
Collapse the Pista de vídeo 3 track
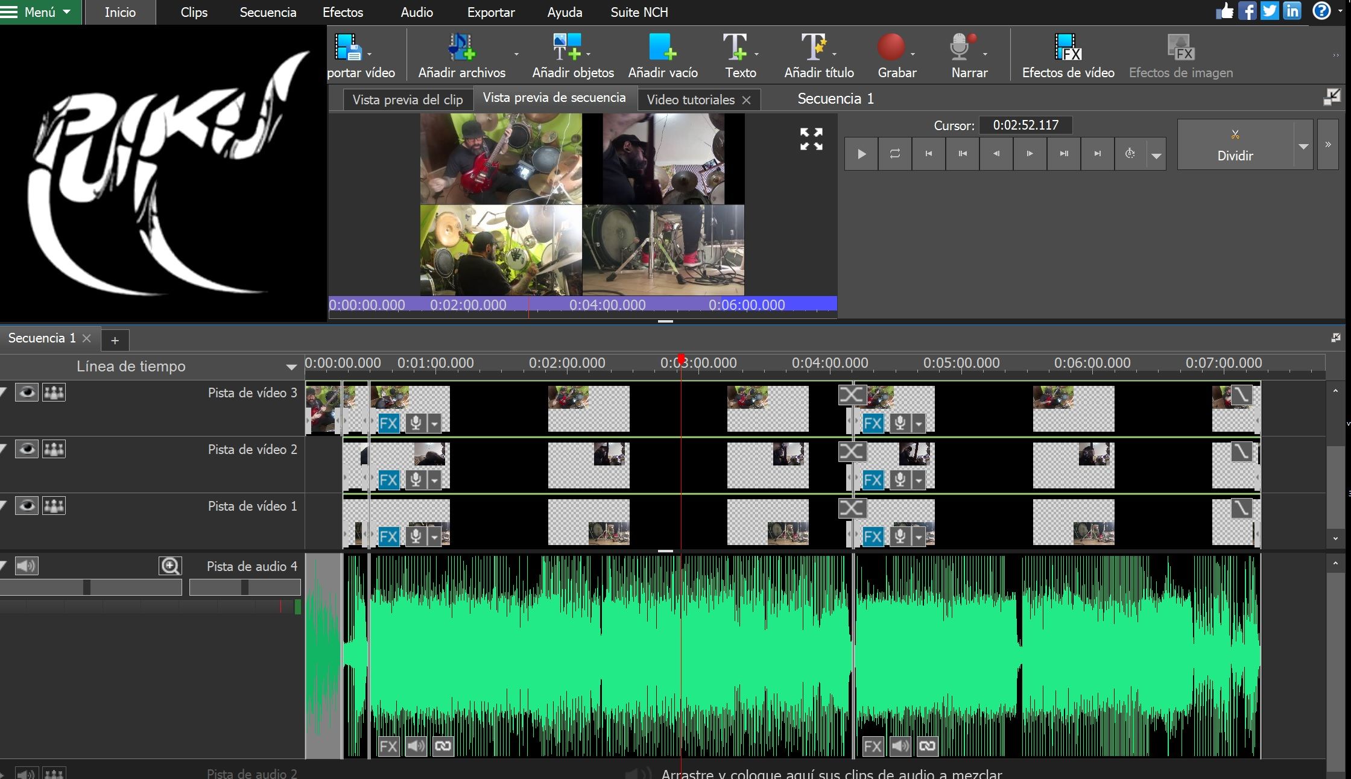point(4,393)
